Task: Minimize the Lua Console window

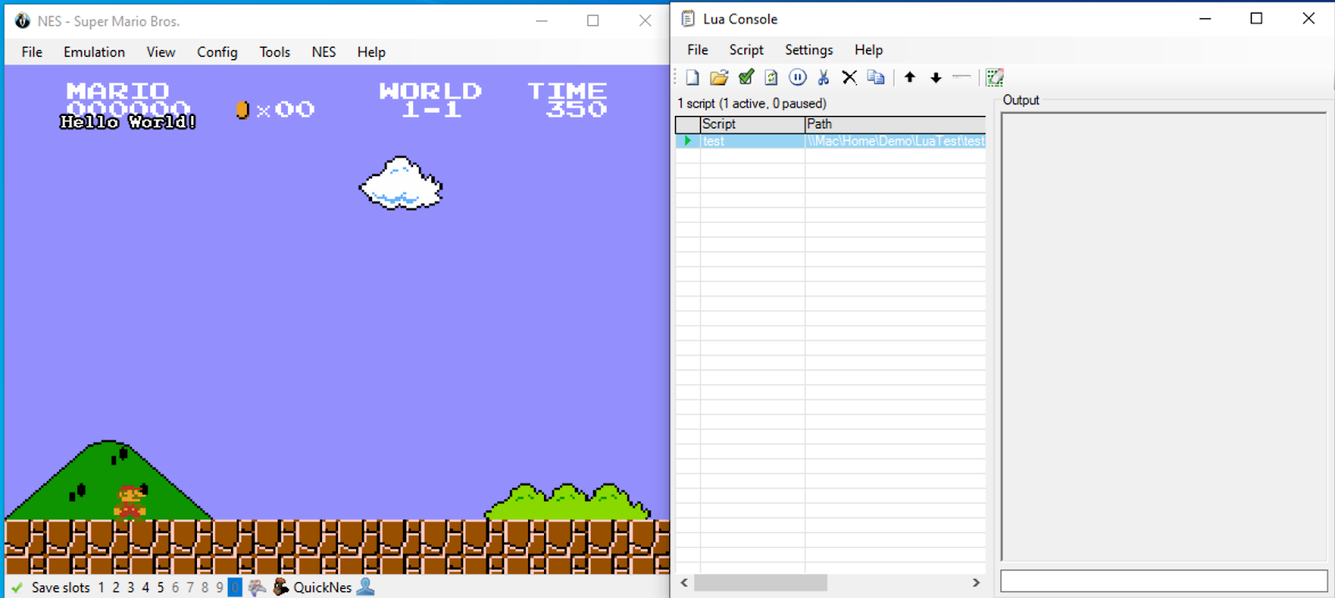Action: pos(1205,18)
